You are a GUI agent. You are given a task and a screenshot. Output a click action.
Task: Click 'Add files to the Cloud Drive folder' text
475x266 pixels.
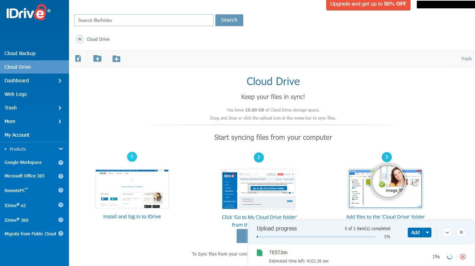click(x=385, y=217)
